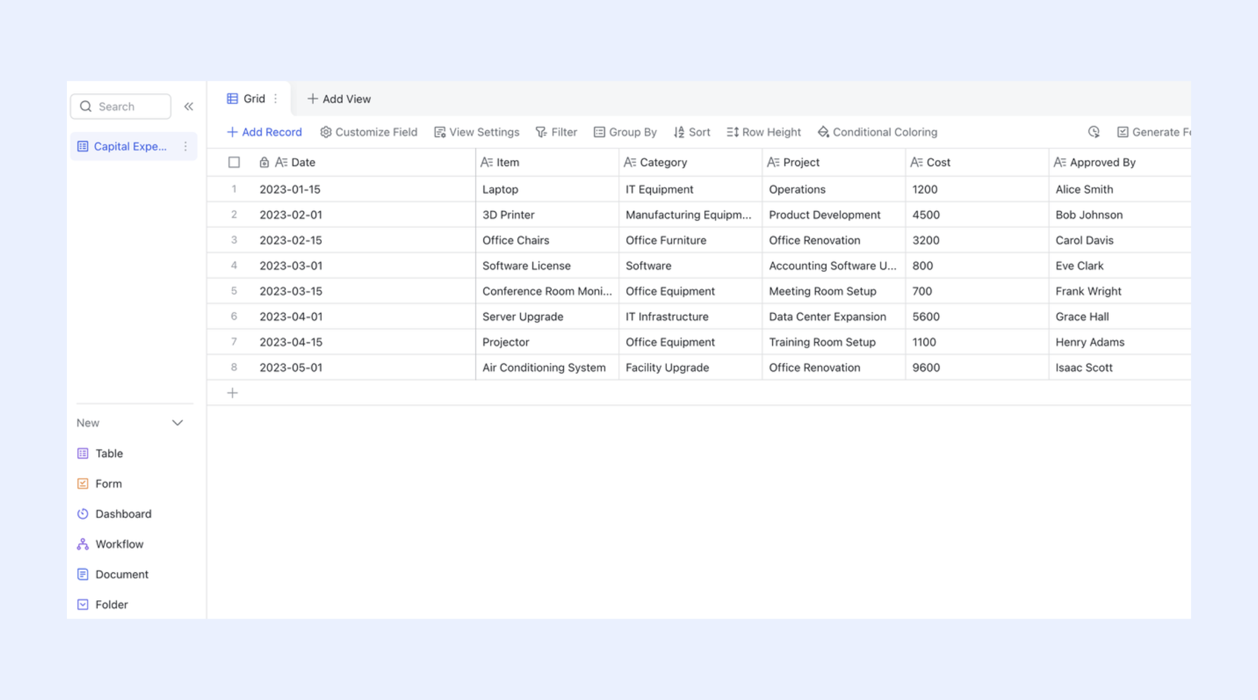
Task: Click the Generate Form icon
Action: [1122, 132]
